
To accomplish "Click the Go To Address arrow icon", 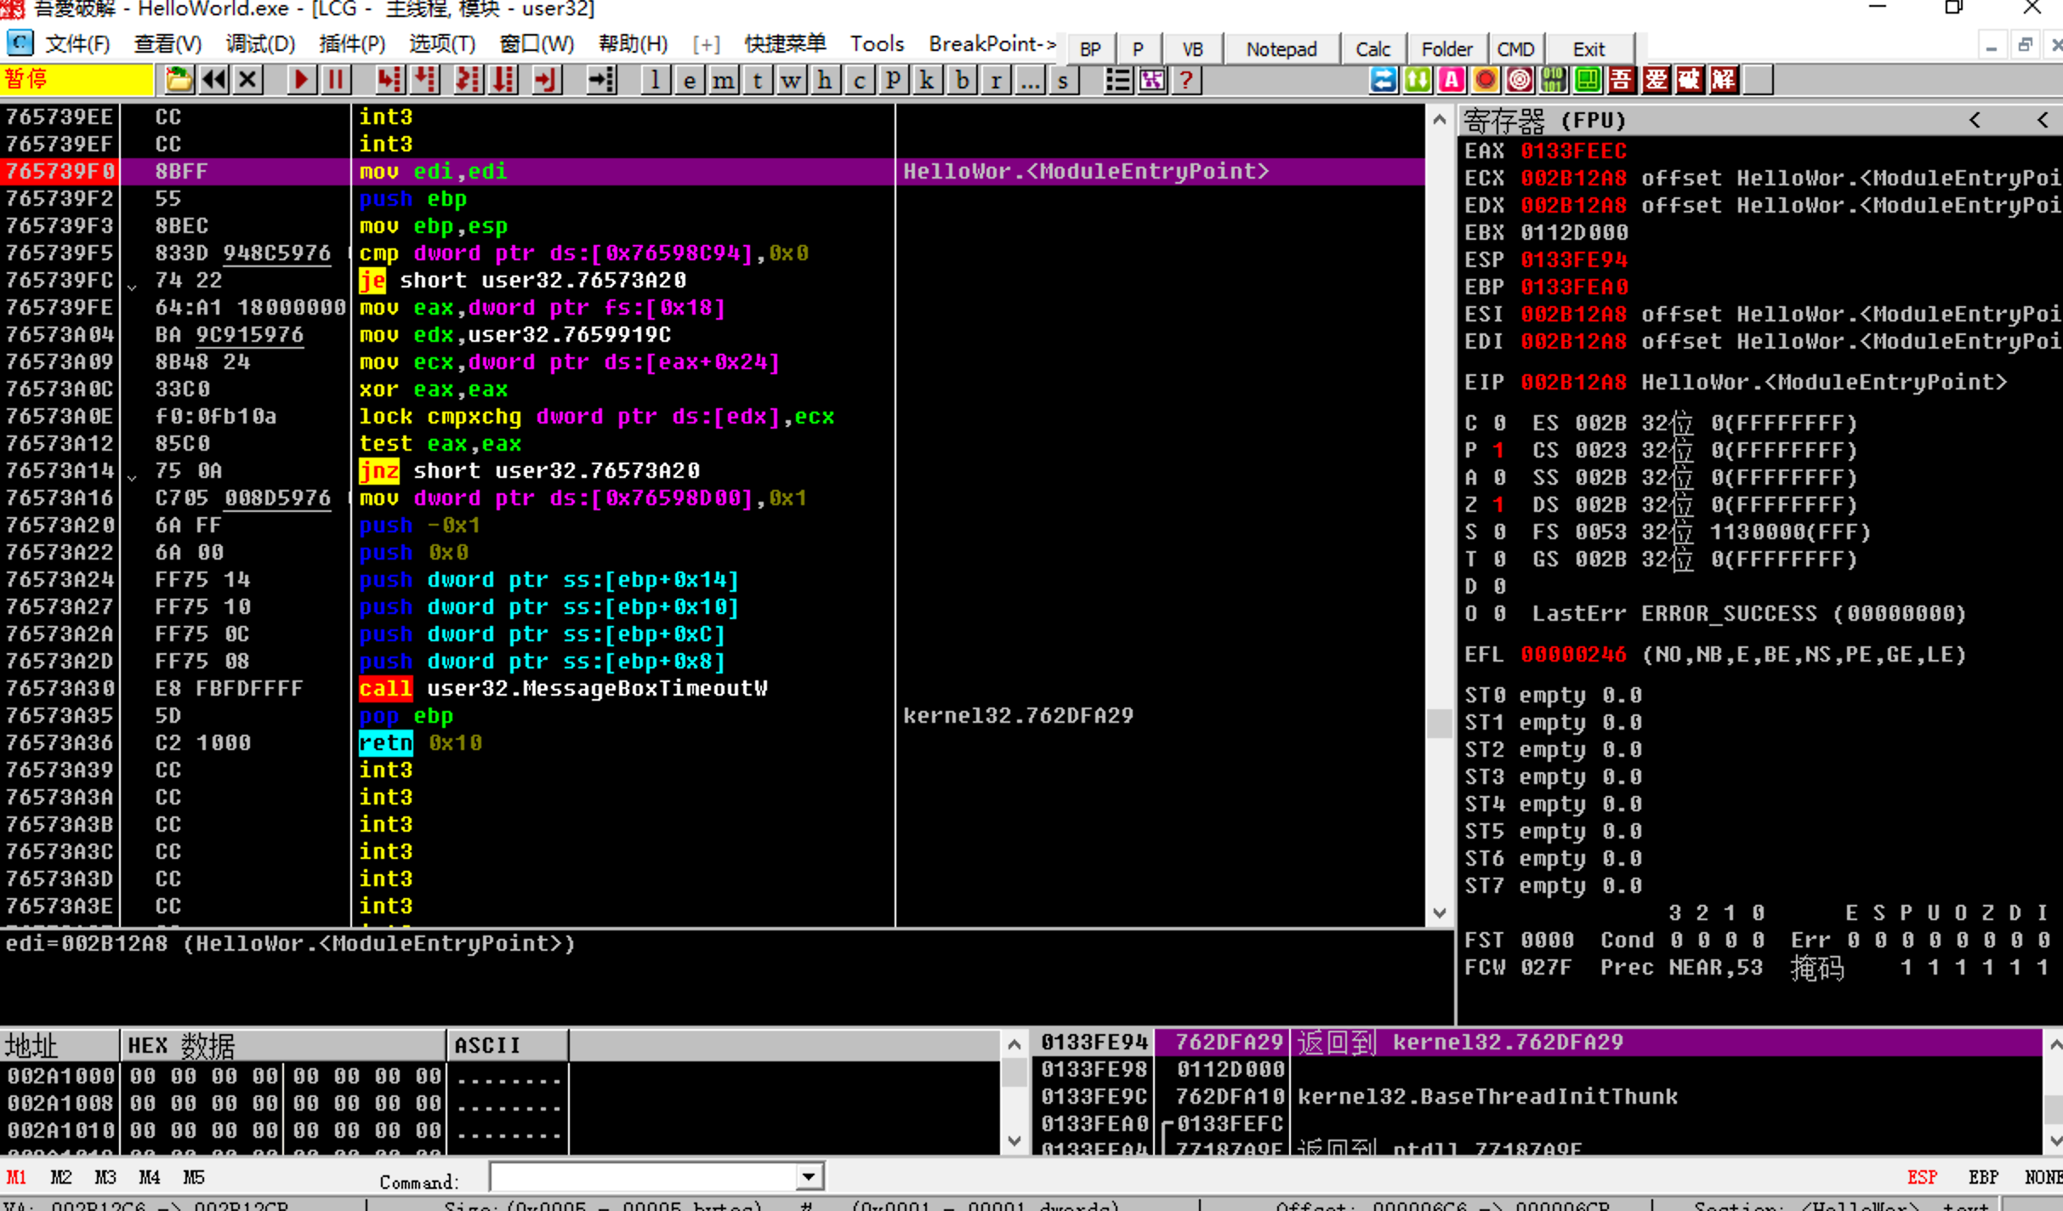I will click(601, 80).
